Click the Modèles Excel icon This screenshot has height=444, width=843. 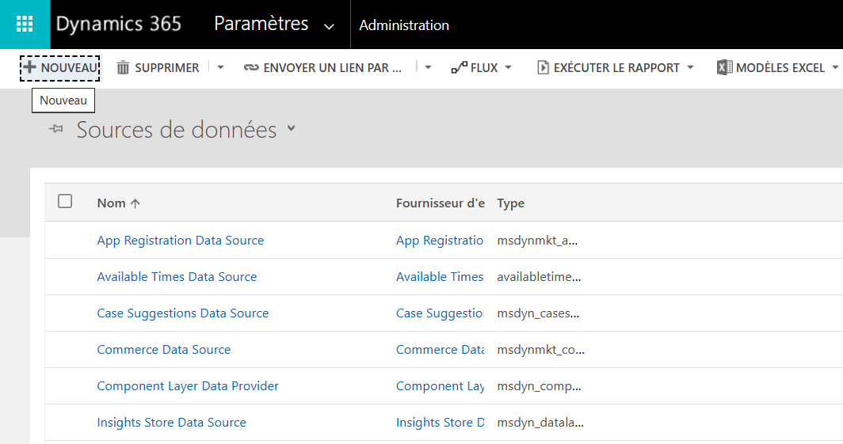pos(724,68)
